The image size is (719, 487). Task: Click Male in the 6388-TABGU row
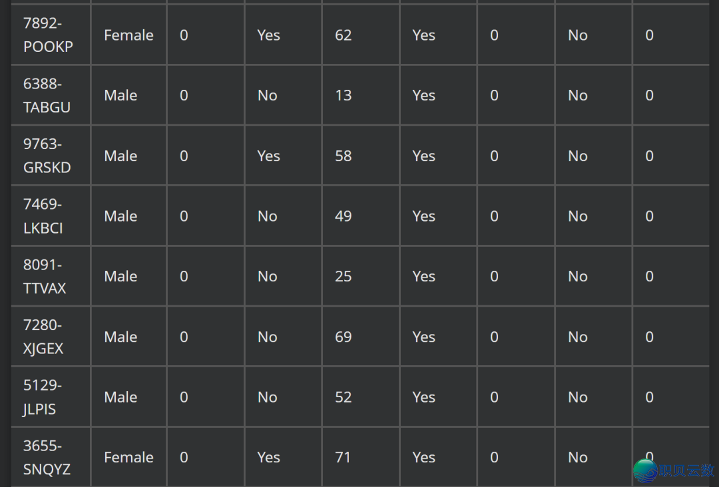[x=120, y=96]
